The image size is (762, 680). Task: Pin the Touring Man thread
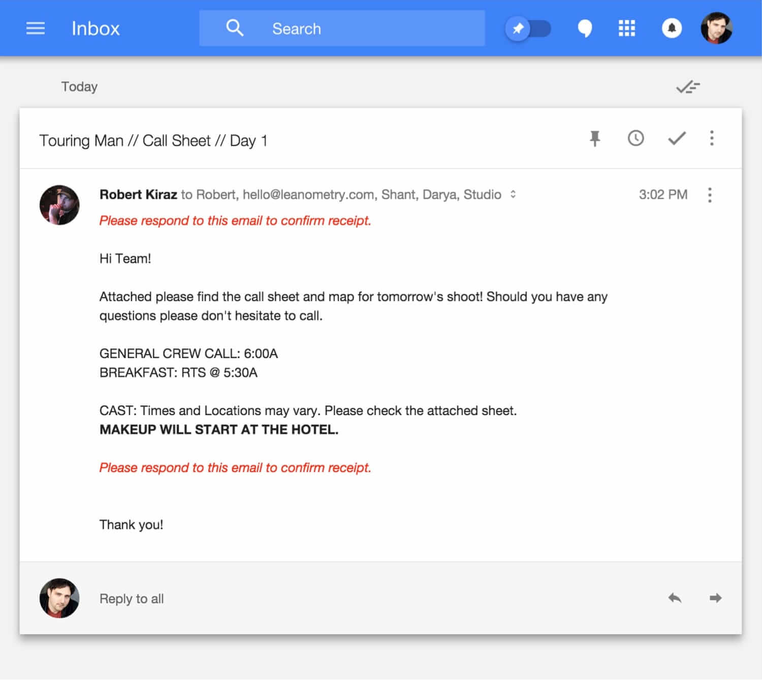coord(595,138)
